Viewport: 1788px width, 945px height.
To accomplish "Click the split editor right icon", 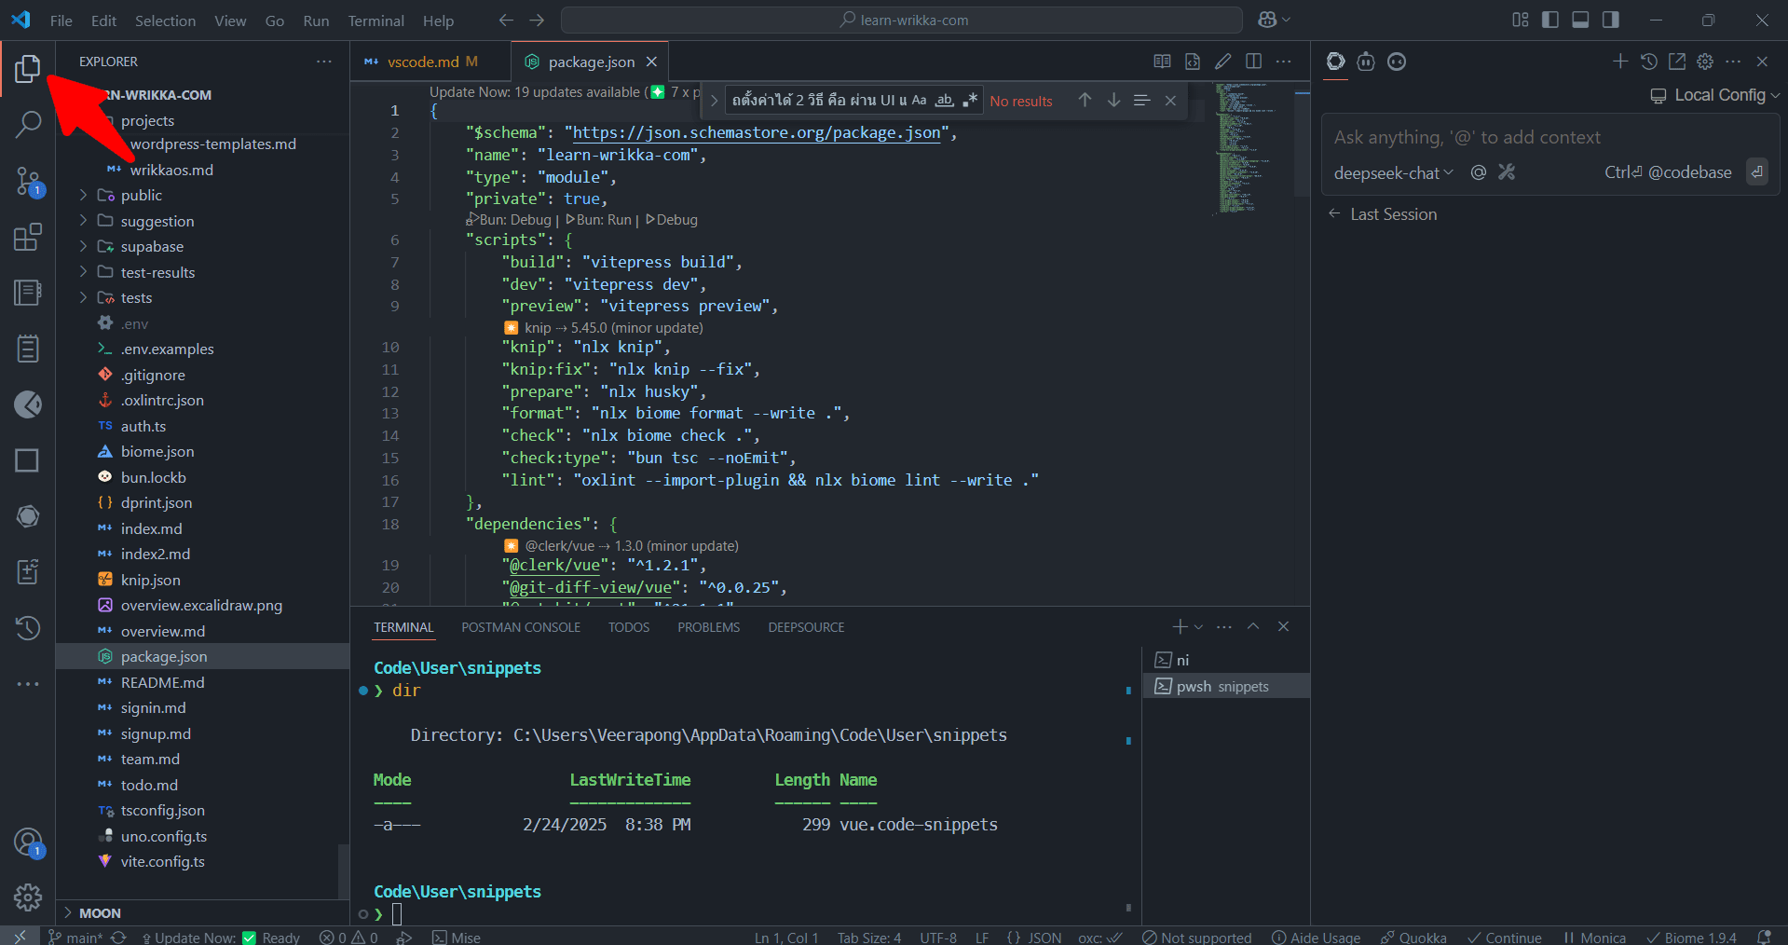I will tap(1253, 62).
